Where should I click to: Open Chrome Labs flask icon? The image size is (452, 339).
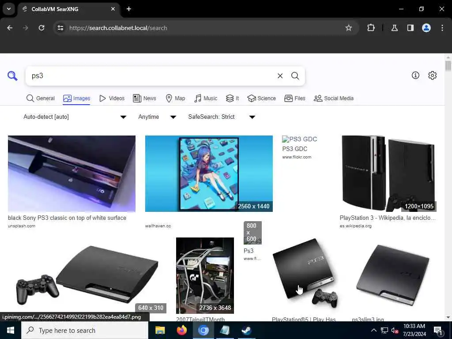pos(395,28)
